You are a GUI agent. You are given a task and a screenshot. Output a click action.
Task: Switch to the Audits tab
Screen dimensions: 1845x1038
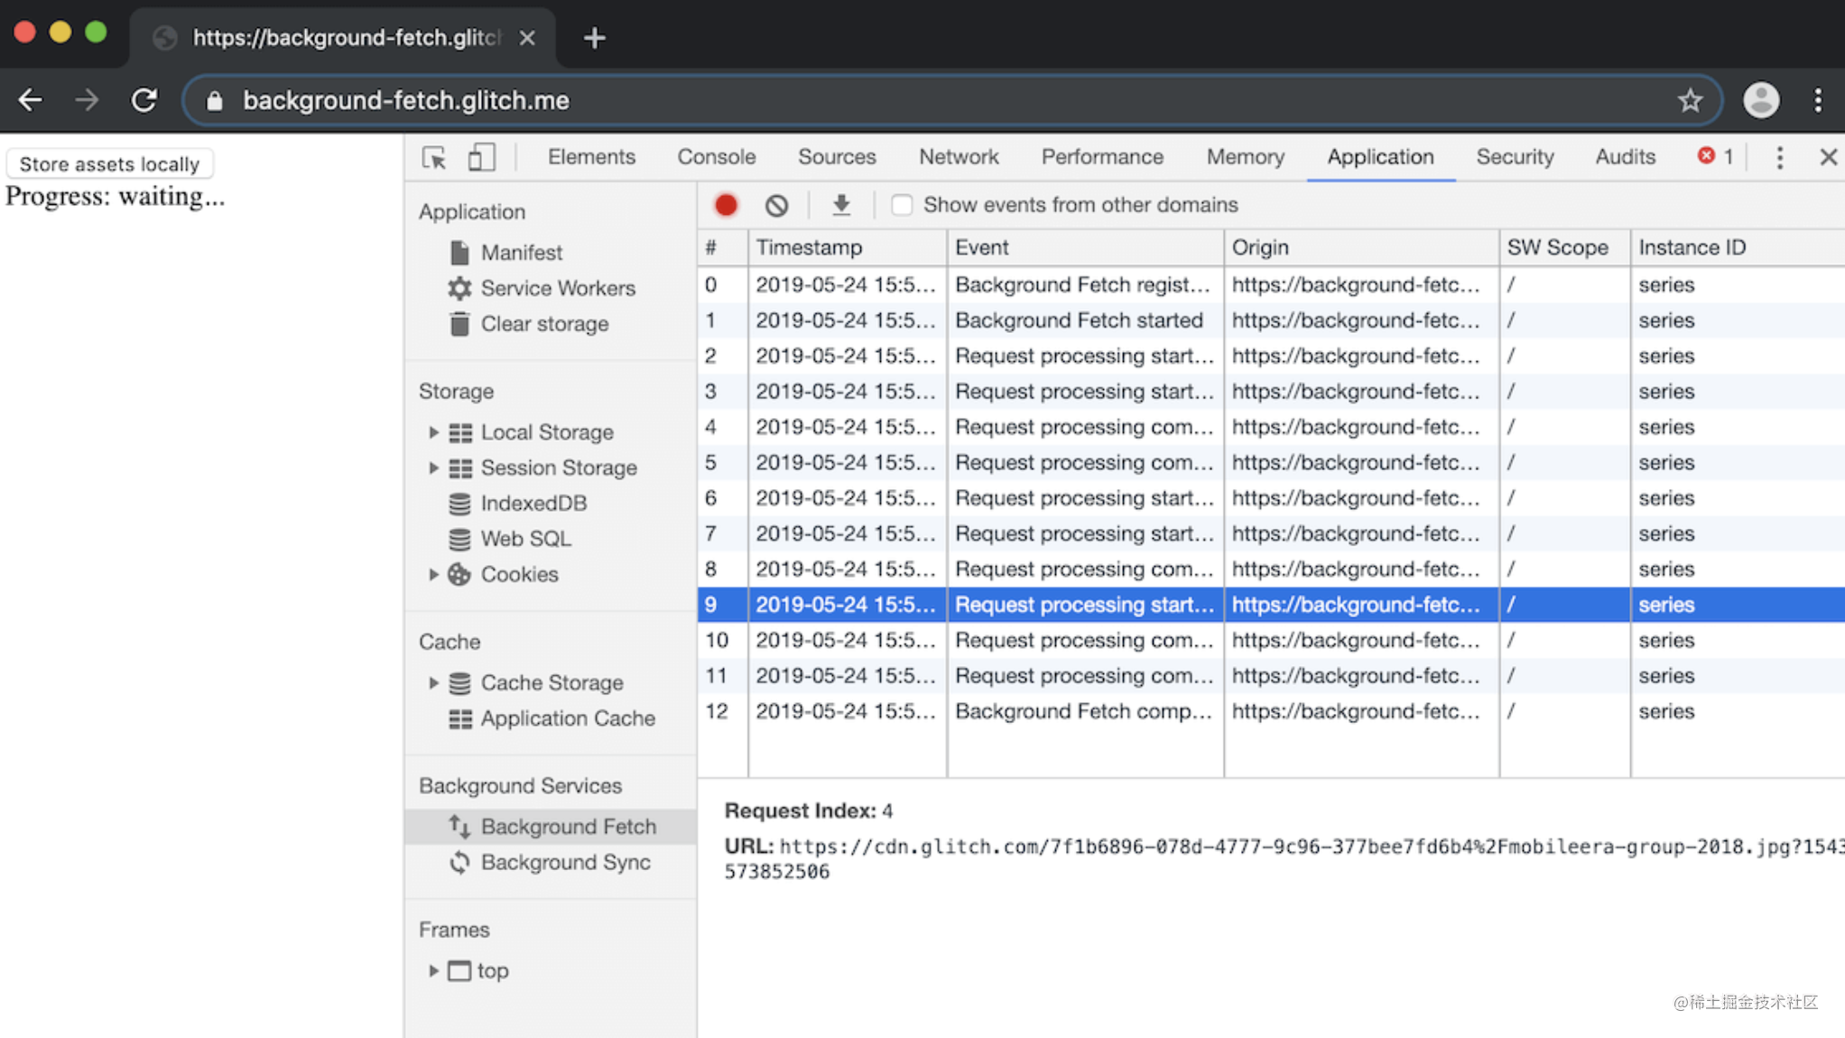pyautogui.click(x=1625, y=157)
